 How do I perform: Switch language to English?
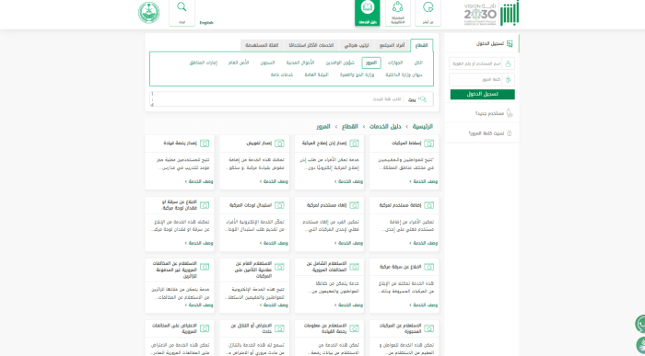pos(206,23)
